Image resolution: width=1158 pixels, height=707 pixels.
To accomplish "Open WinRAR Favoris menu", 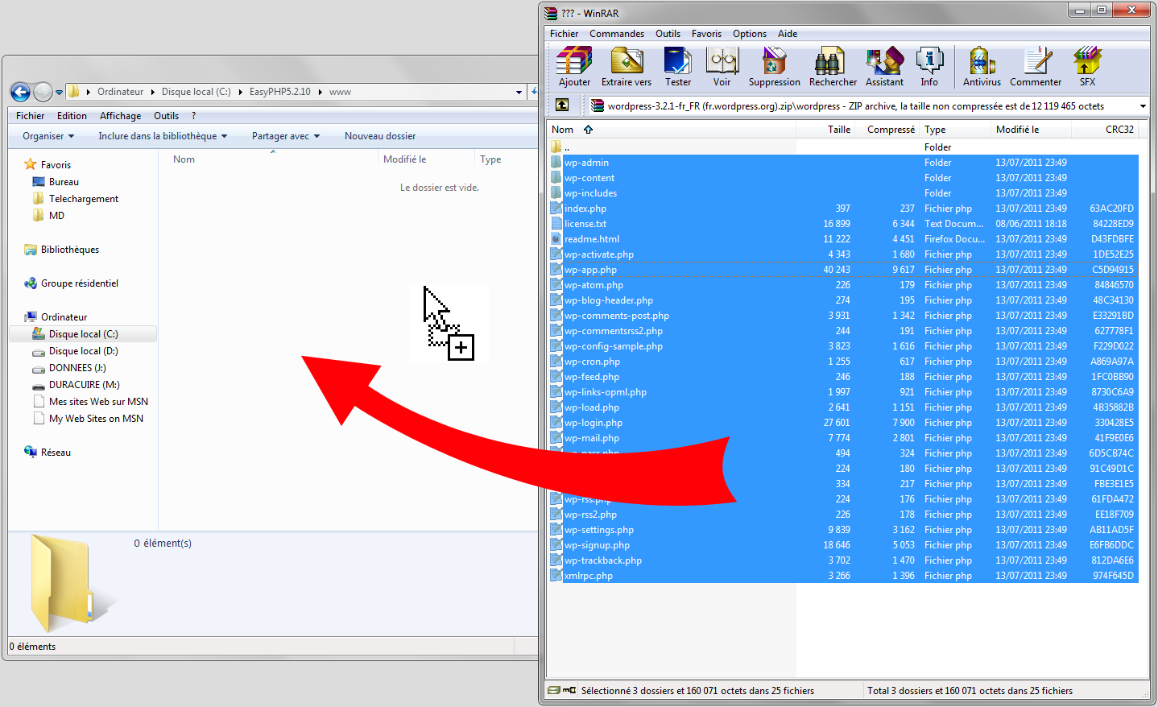I will (x=706, y=34).
